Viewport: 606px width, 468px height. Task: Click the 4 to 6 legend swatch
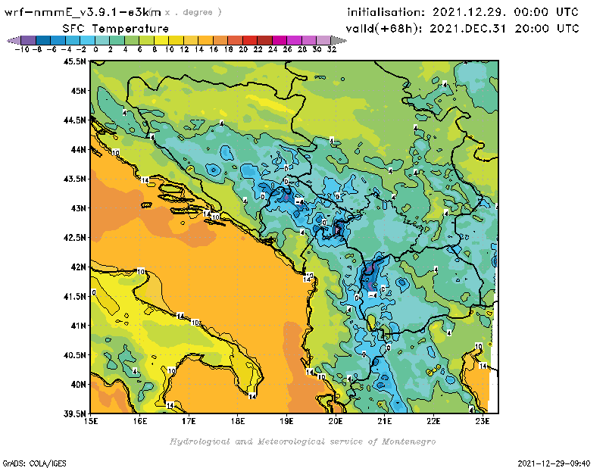(x=132, y=40)
